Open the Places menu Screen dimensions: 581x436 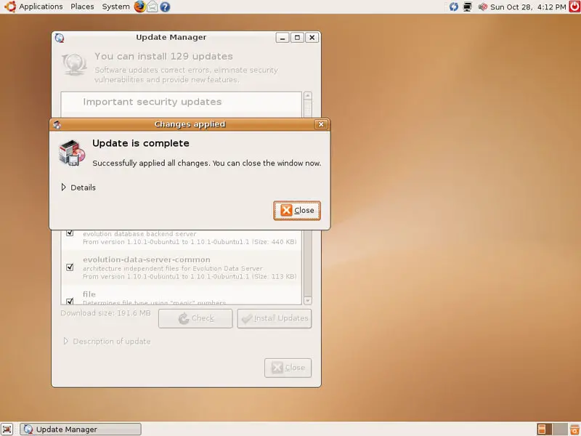(x=82, y=7)
